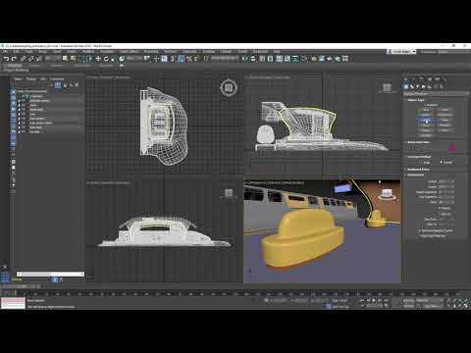Activate the Select and Link tool
The width and height of the screenshot is (471, 353).
coord(23,59)
